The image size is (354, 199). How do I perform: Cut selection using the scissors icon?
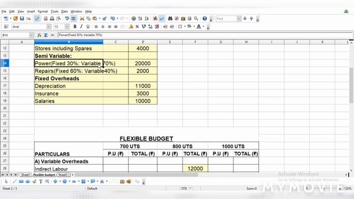[82, 19]
